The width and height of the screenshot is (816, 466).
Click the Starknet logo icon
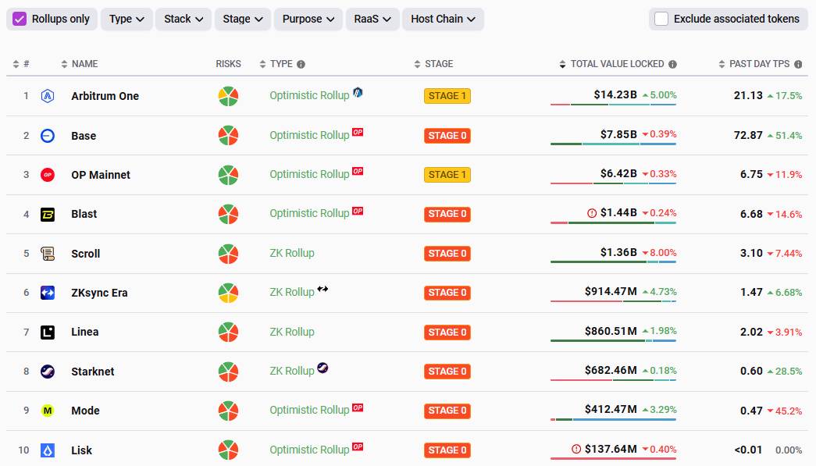(x=48, y=372)
